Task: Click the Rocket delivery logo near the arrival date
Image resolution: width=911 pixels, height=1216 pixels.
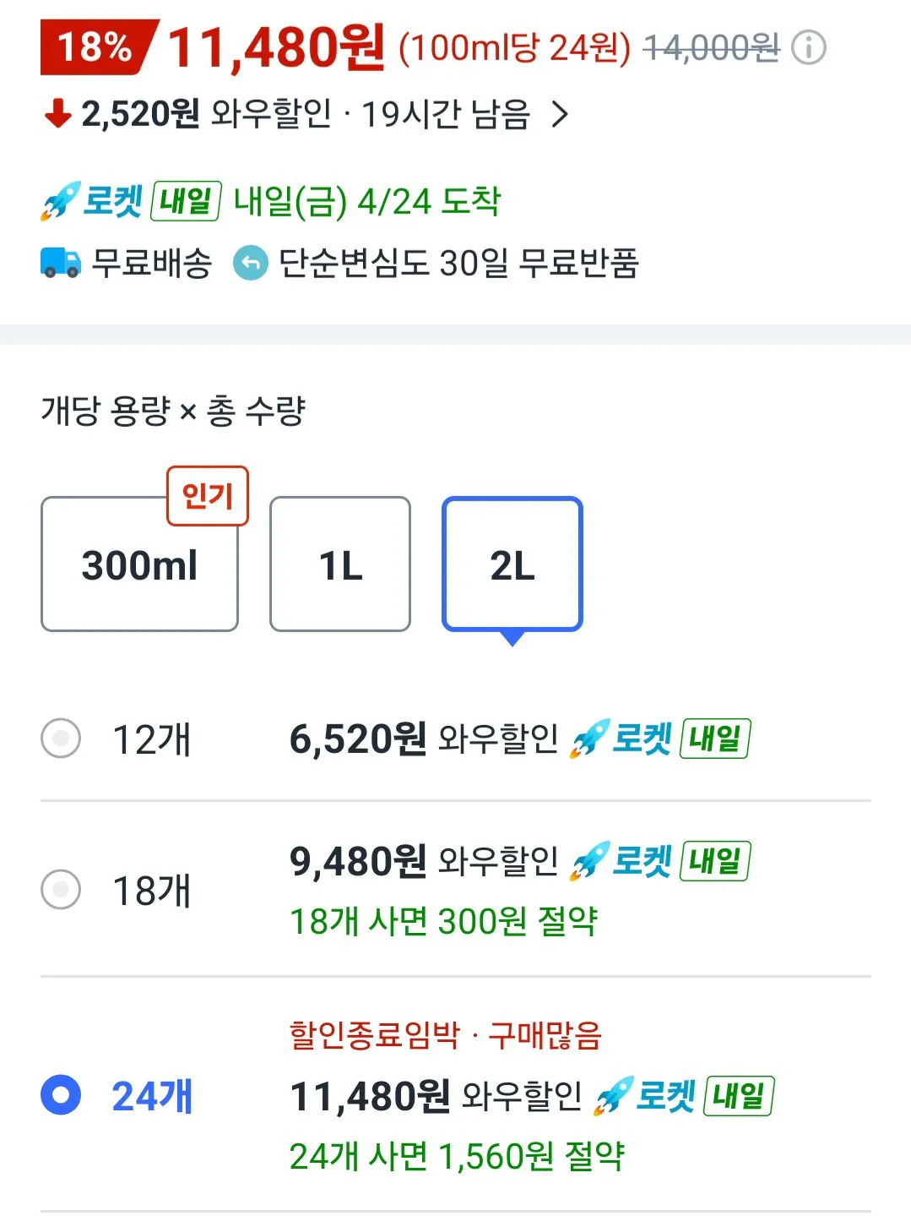Action: pos(91,201)
